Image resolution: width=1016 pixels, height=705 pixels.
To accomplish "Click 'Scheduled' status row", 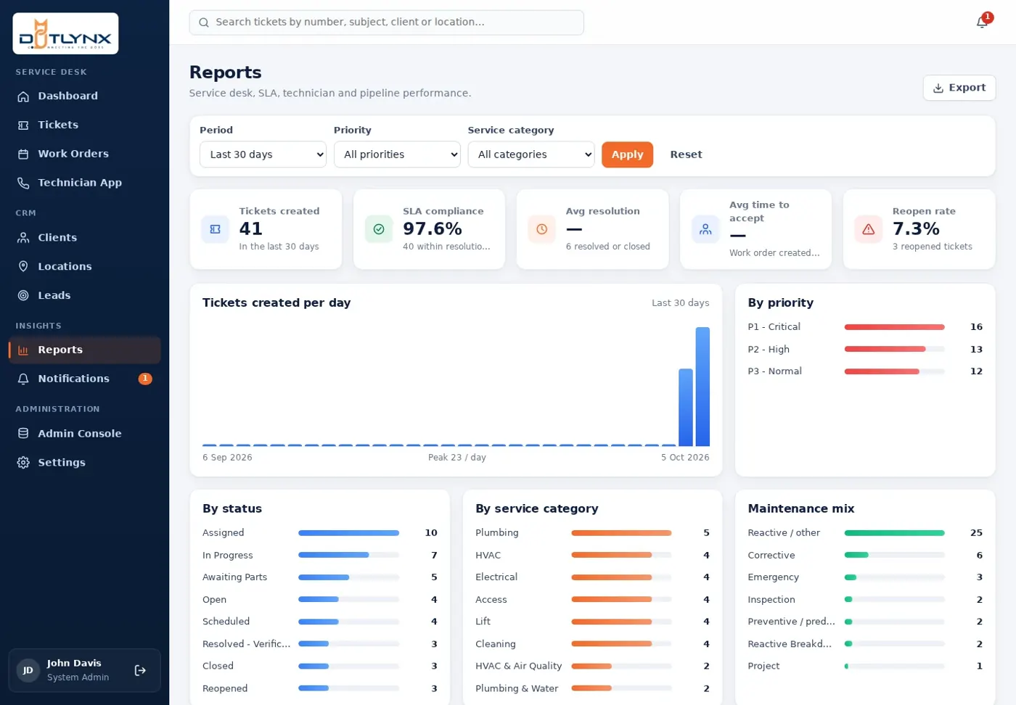I will pos(320,622).
